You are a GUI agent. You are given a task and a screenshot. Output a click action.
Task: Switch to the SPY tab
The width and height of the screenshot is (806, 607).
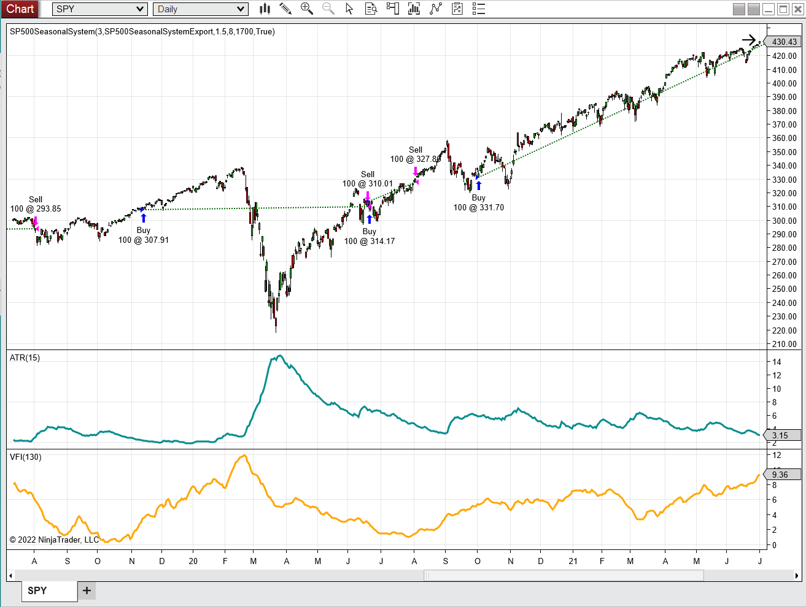(x=37, y=590)
